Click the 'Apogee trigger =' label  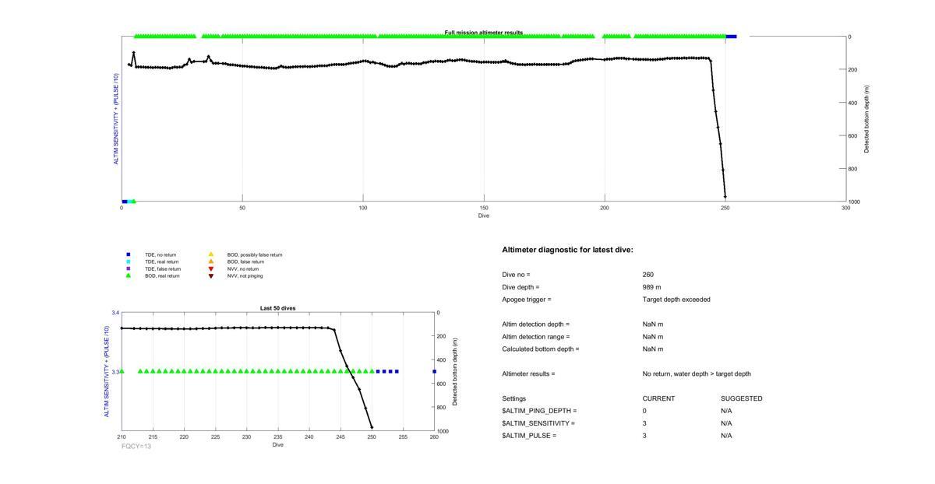(527, 300)
